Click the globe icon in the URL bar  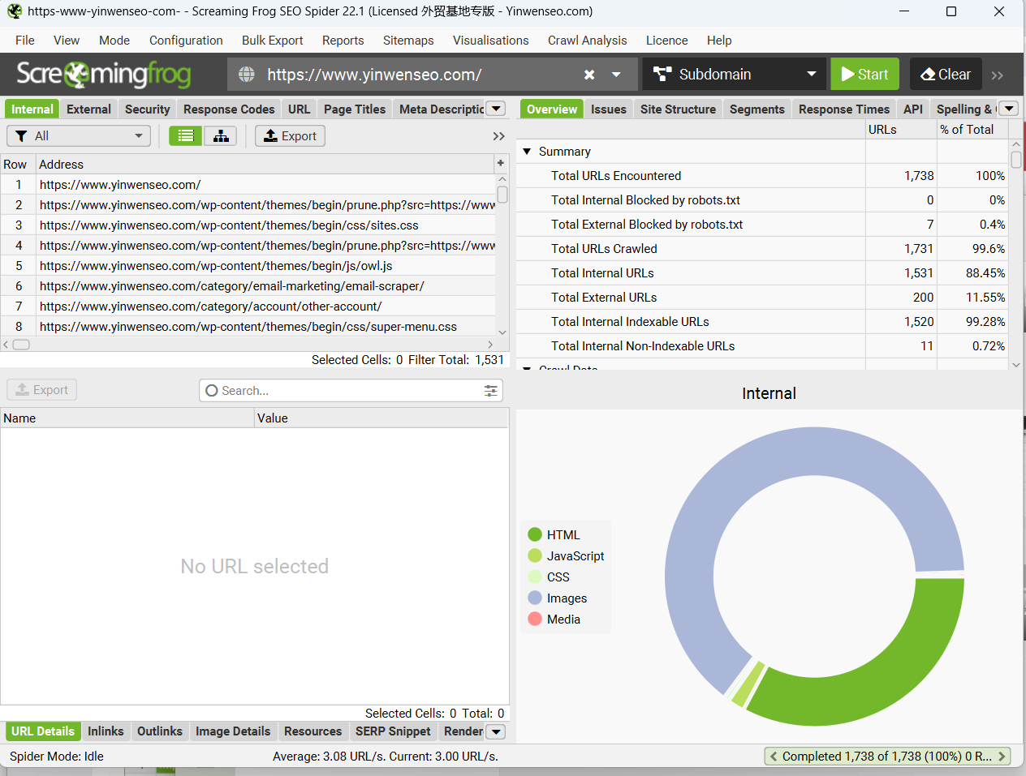[x=247, y=75]
